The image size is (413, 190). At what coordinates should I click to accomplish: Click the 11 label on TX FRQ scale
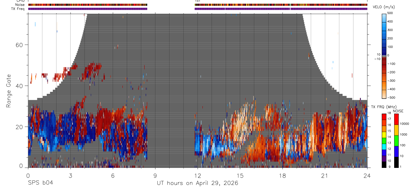tap(389, 155)
